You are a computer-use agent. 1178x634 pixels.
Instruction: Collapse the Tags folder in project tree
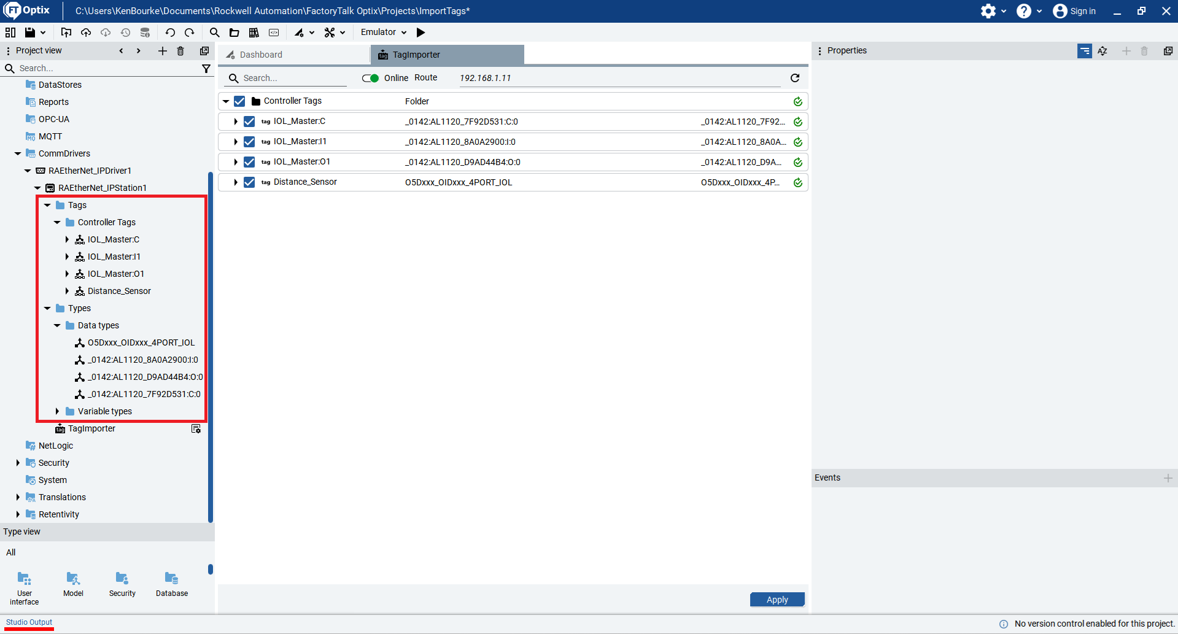point(47,205)
